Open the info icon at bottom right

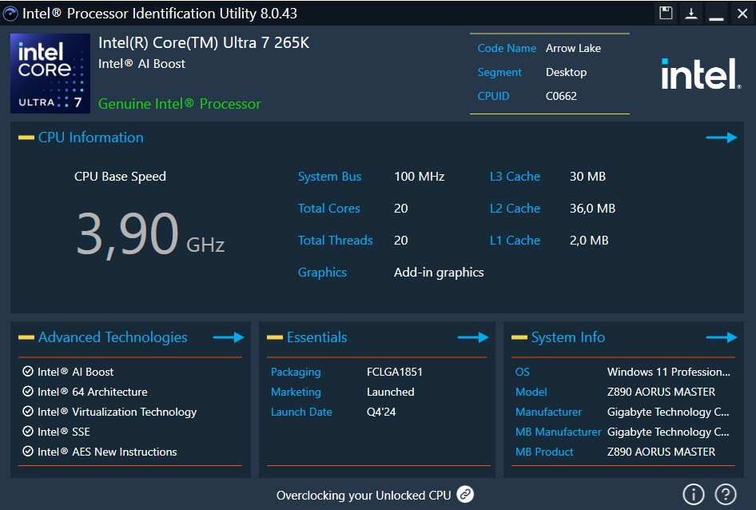pos(693,494)
